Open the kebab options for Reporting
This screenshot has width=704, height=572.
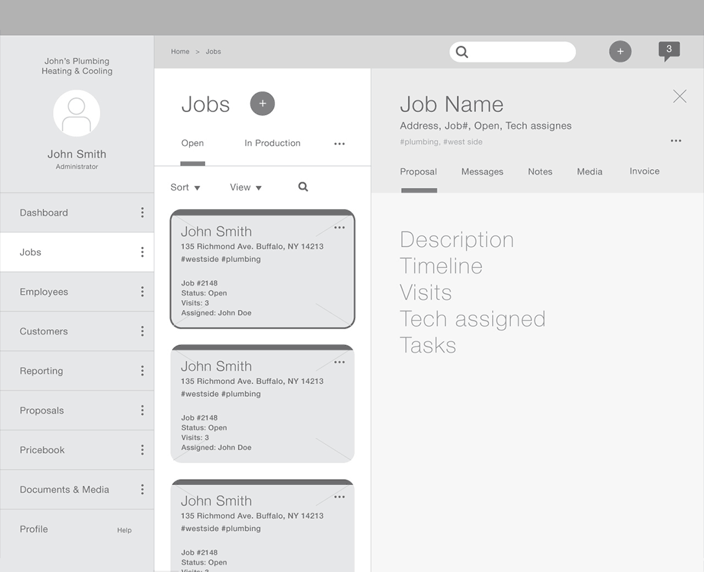coord(142,370)
